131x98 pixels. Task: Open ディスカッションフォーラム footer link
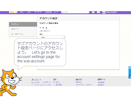(41, 85)
